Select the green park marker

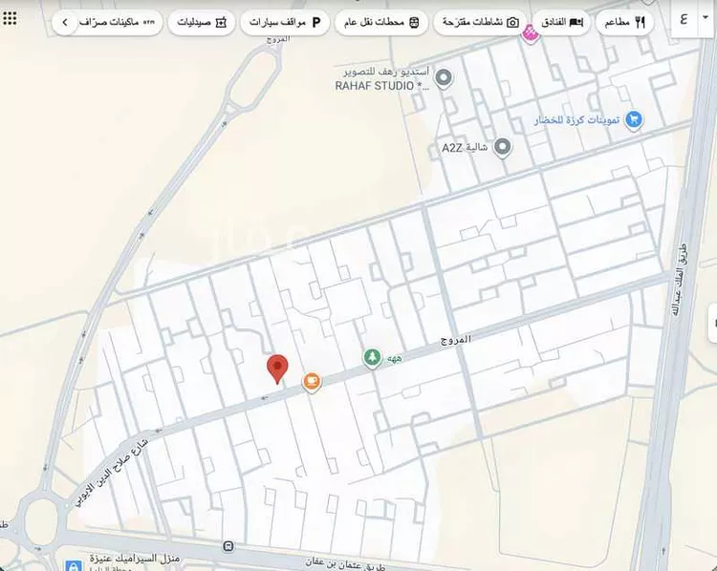[371, 357]
